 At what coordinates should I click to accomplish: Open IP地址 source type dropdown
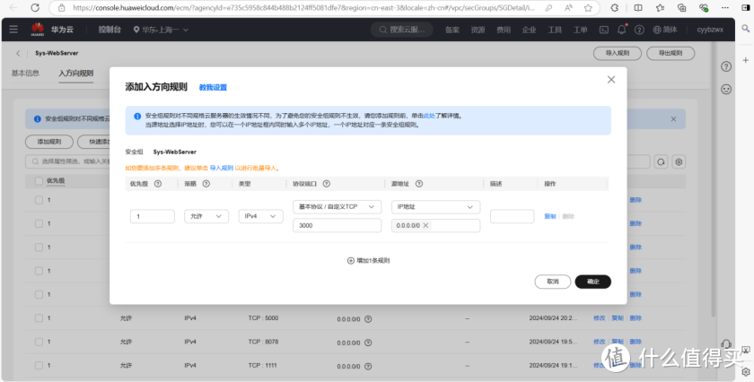pyautogui.click(x=435, y=207)
